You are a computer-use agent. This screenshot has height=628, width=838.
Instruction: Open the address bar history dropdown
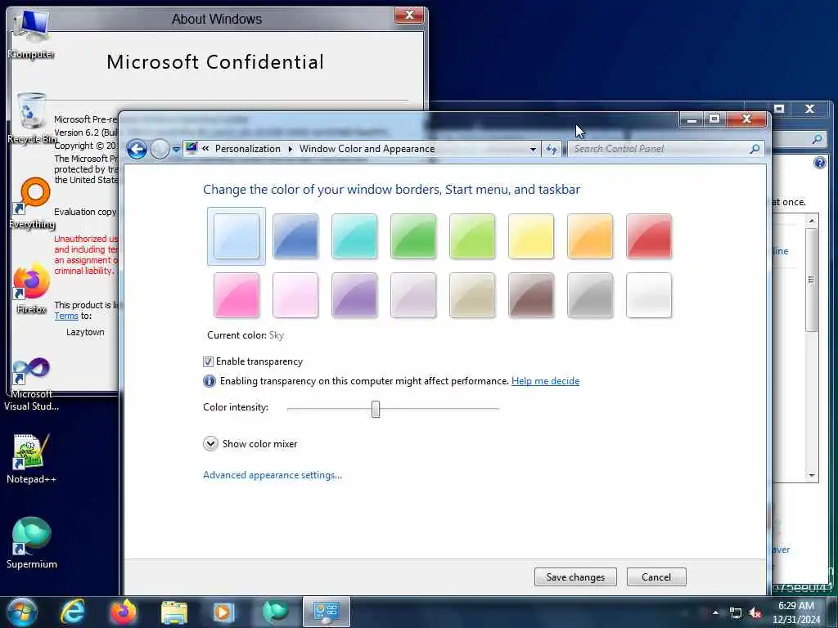[x=532, y=149]
